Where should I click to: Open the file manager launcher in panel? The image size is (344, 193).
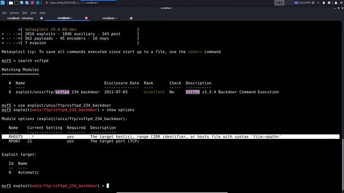tap(11, 3)
